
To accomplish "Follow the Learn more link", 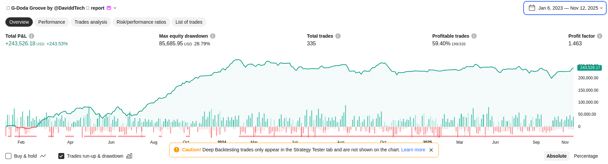I will coord(413,150).
